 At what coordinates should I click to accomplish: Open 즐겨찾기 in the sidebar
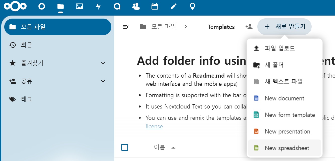pyautogui.click(x=58, y=63)
